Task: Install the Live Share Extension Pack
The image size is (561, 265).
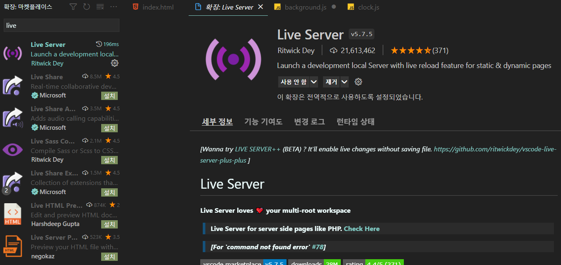Action: (x=109, y=192)
